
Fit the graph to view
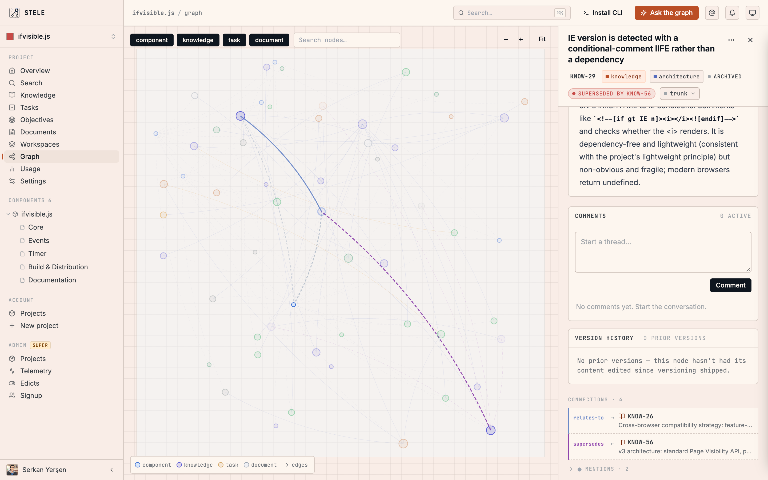coord(542,39)
